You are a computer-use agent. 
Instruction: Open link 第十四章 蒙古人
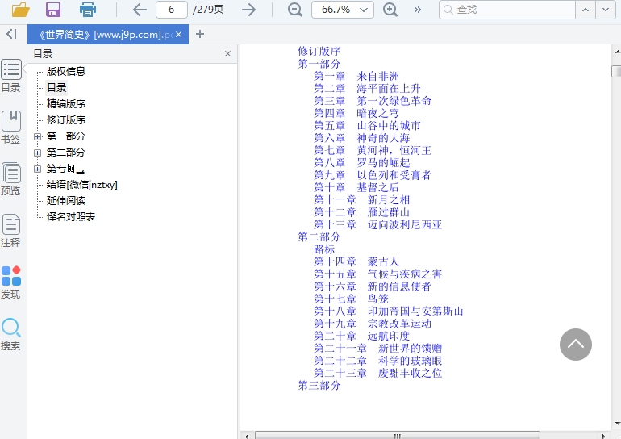pyautogui.click(x=356, y=261)
